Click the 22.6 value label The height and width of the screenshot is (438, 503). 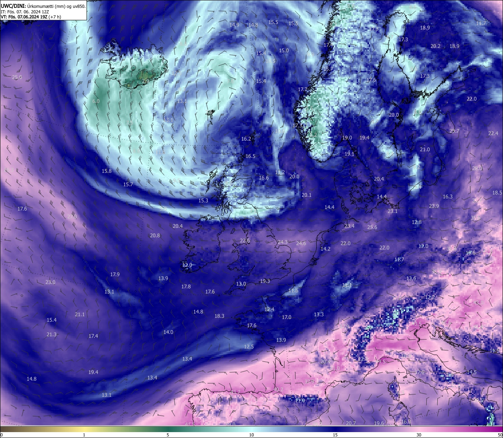[245, 240]
